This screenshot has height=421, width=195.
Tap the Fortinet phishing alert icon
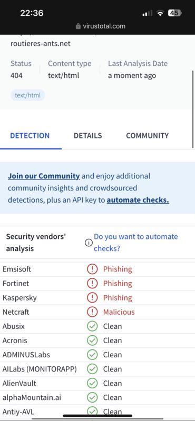coord(92,284)
